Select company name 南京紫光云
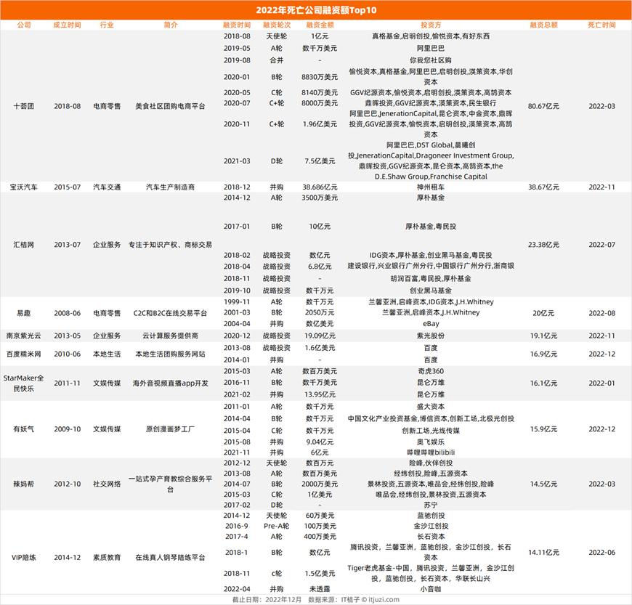The width and height of the screenshot is (632, 605). pos(24,336)
